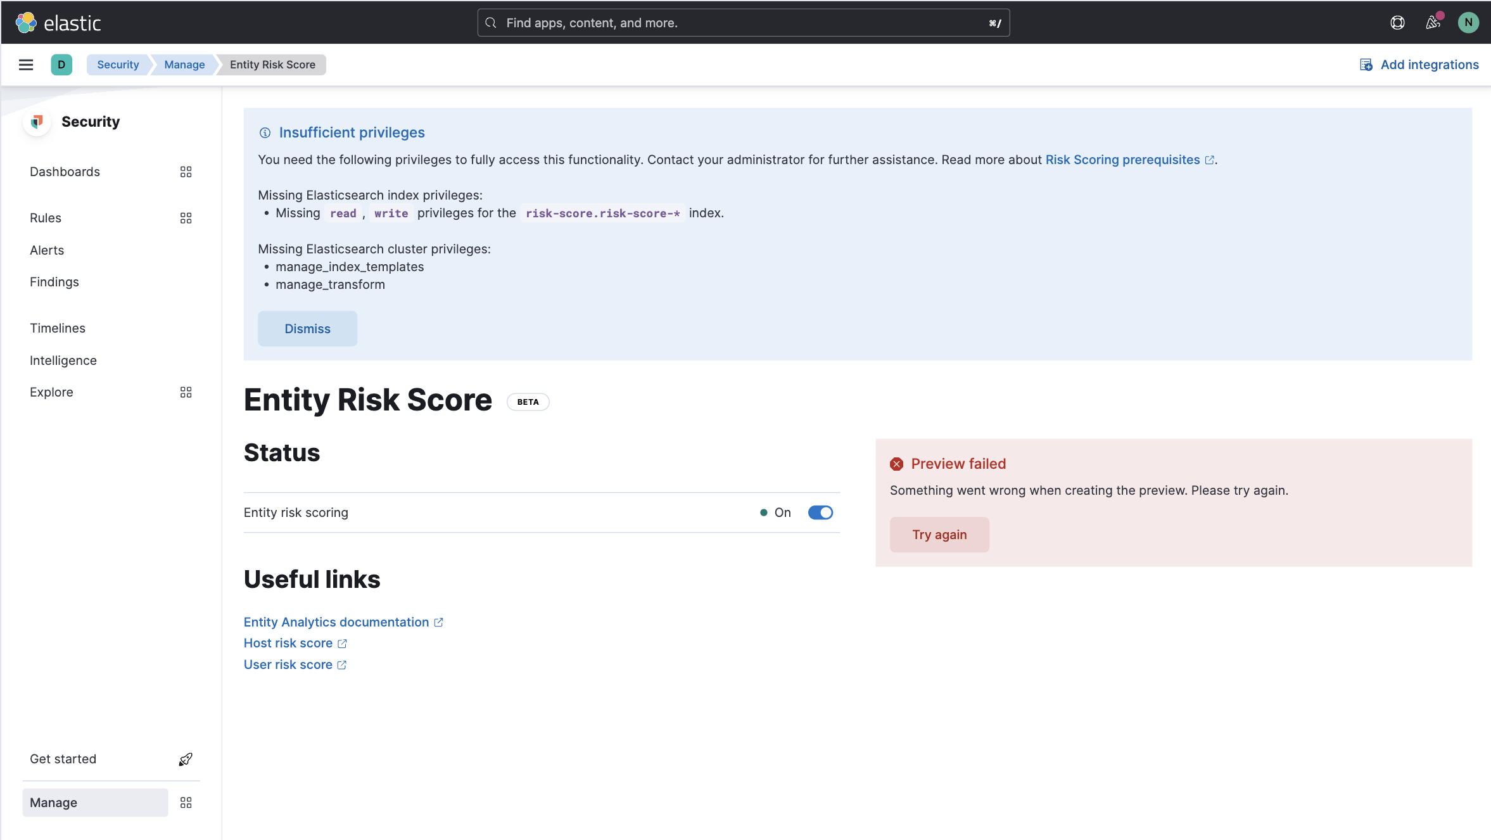The image size is (1491, 840).
Task: Open the Explore submenu grid icon
Action: point(186,392)
